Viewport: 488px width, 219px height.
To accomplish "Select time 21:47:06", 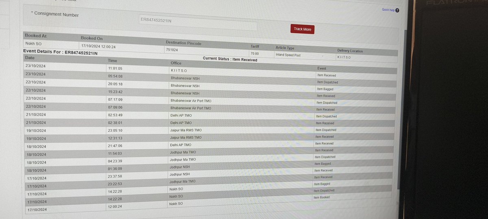I will [x=115, y=145].
